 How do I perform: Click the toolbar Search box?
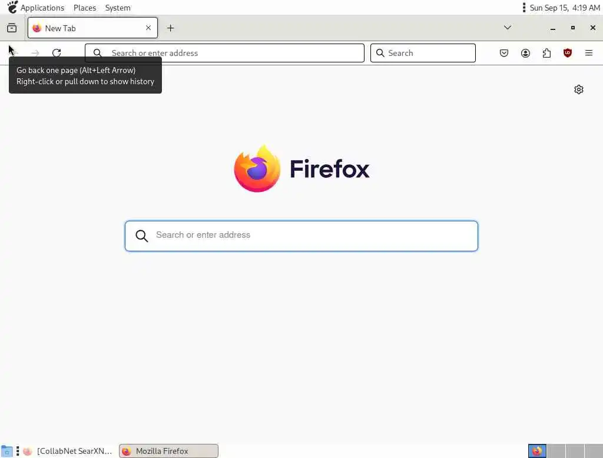click(x=423, y=53)
